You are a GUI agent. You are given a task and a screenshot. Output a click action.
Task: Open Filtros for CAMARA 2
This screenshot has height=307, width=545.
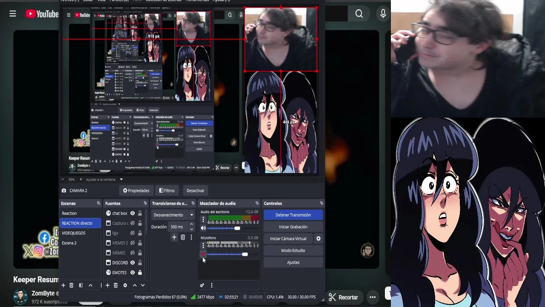click(166, 191)
